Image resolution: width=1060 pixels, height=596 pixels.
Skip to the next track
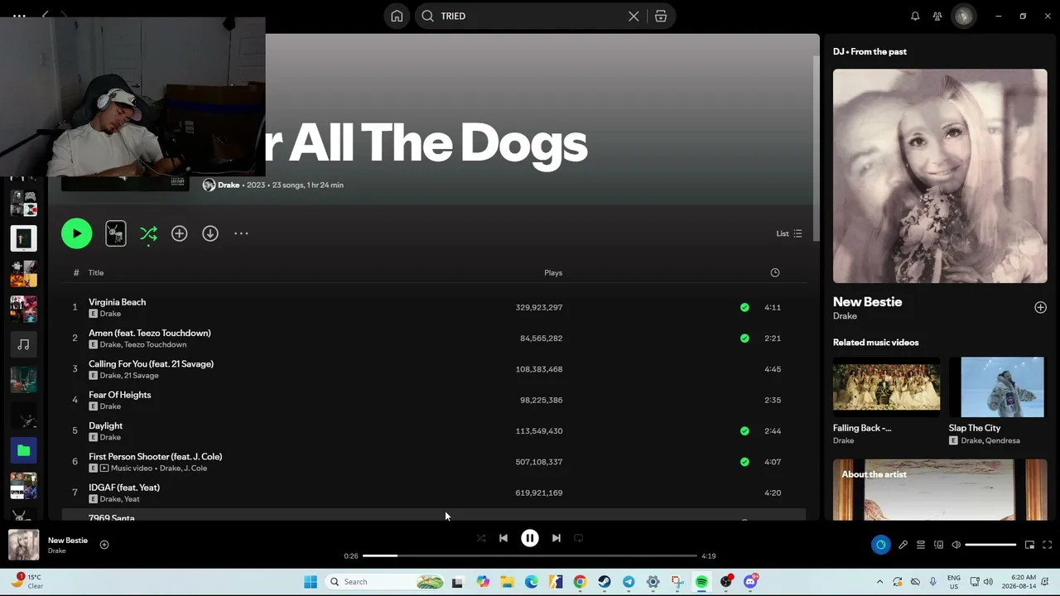(x=556, y=538)
